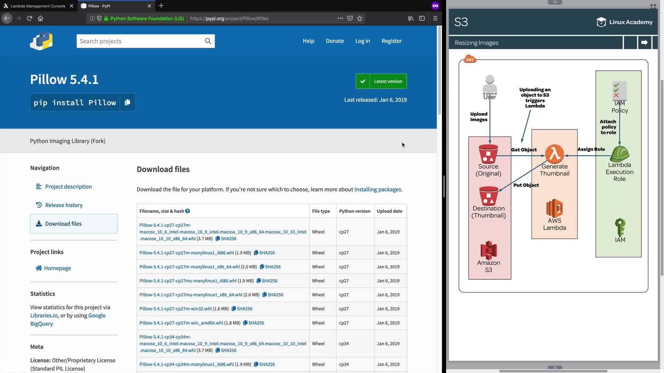This screenshot has width=664, height=373.
Task: Click the search magnifier icon
Action: coord(208,41)
